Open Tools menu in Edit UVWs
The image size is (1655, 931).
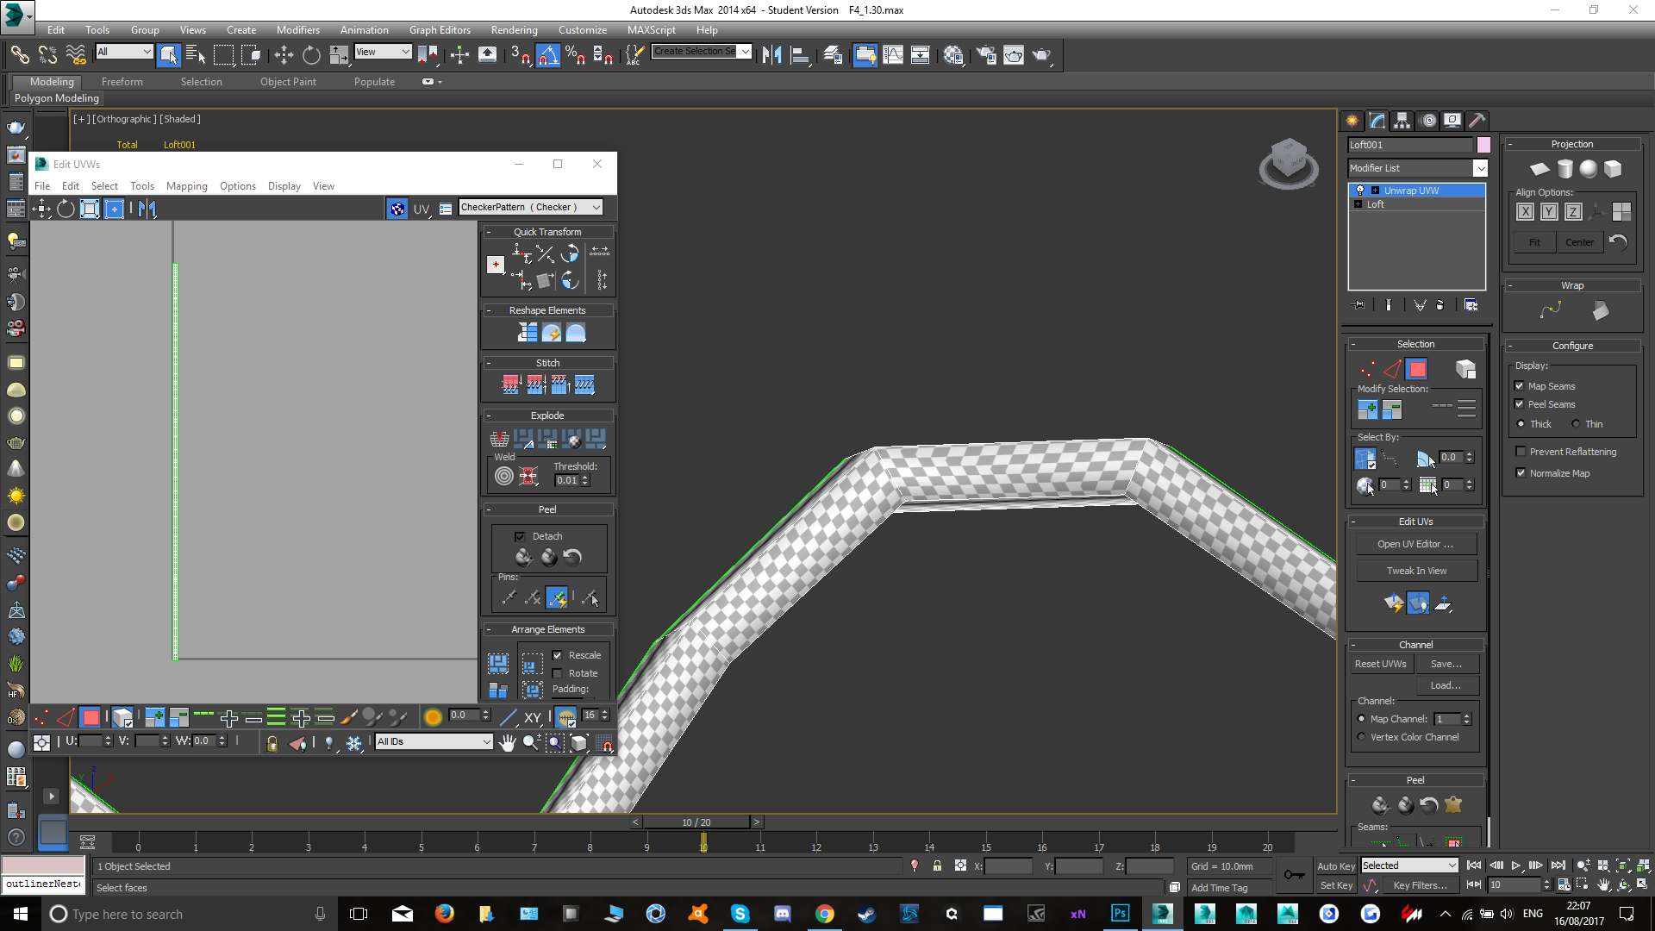(142, 186)
